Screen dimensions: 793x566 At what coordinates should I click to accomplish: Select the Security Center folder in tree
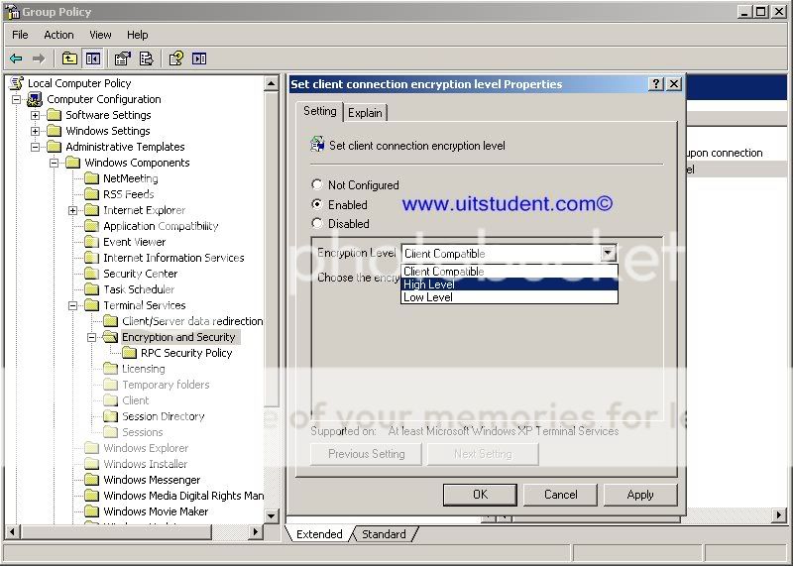click(140, 274)
